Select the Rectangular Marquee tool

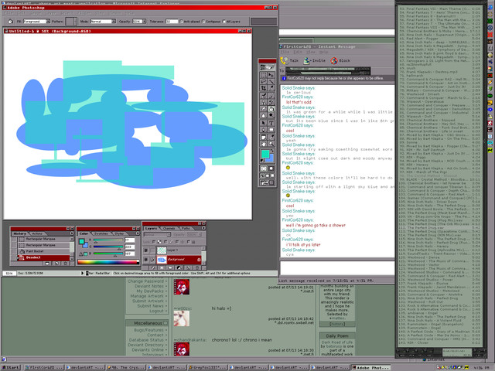pos(263,75)
